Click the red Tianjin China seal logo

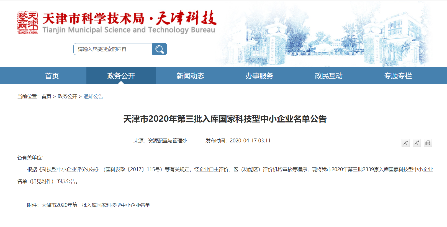tap(28, 23)
